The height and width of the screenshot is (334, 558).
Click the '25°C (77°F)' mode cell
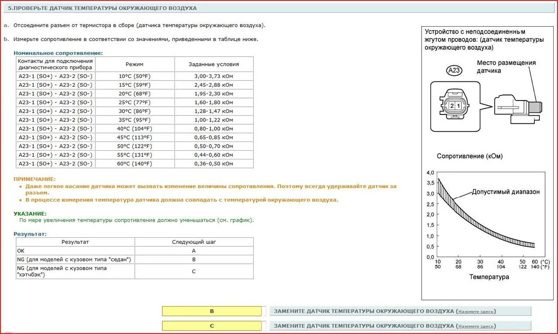[x=135, y=102]
